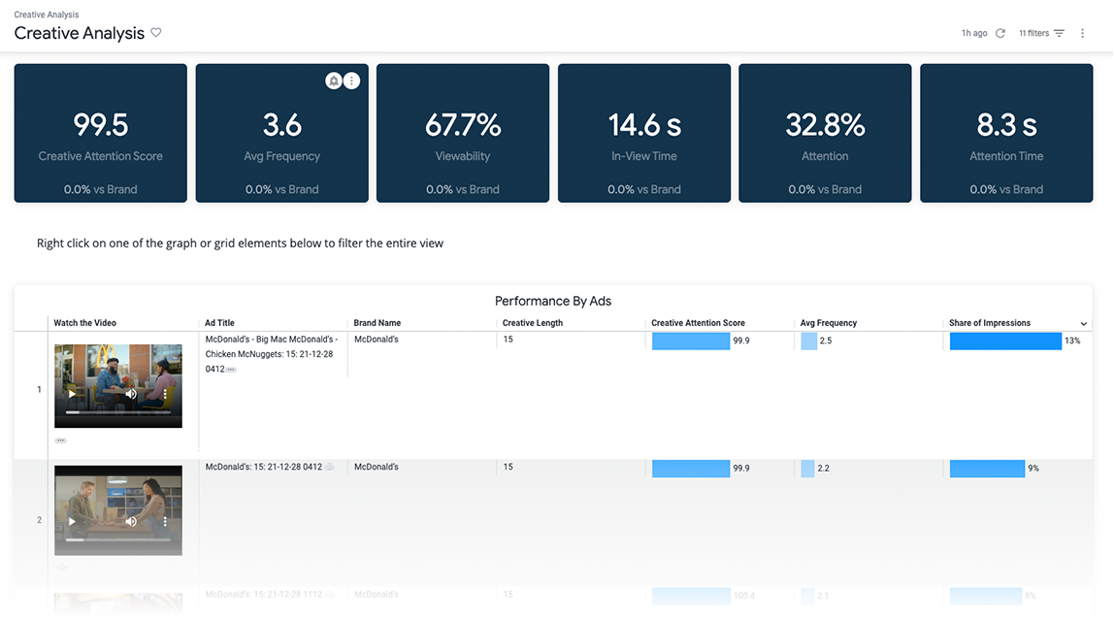Expand the truncated Big Mac ad title ellipsis
1114x618 pixels.
pyautogui.click(x=231, y=370)
